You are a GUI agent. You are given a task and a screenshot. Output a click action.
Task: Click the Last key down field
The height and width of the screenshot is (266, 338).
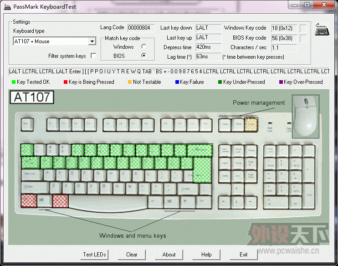(209, 28)
